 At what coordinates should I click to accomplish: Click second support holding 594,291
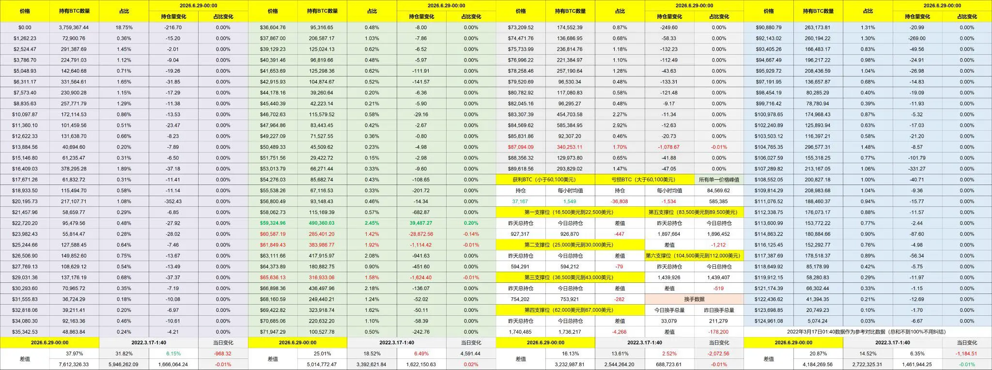pyautogui.click(x=520, y=266)
